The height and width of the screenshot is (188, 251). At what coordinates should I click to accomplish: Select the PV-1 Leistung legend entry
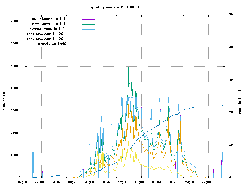coord(45,34)
